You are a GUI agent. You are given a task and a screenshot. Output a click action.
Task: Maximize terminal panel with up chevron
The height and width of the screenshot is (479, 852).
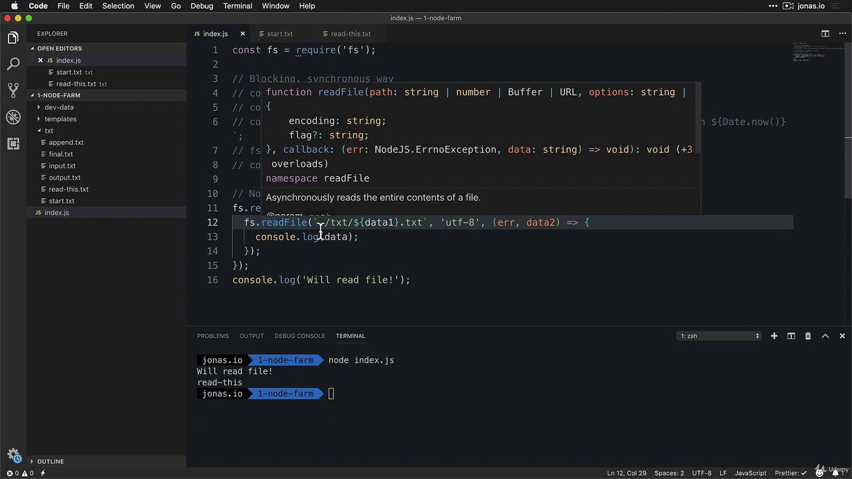click(825, 336)
